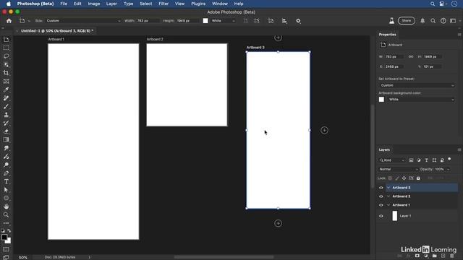
Task: Create a new group folder icon
Action: (434, 256)
